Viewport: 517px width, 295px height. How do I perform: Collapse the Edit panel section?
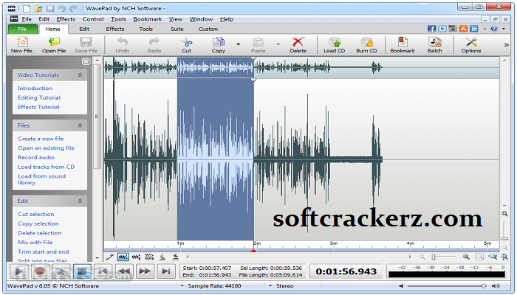(x=80, y=201)
